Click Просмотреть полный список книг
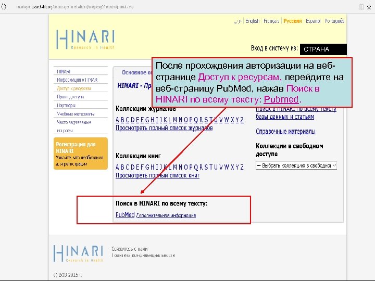The height and width of the screenshot is (281, 375). pos(157,175)
